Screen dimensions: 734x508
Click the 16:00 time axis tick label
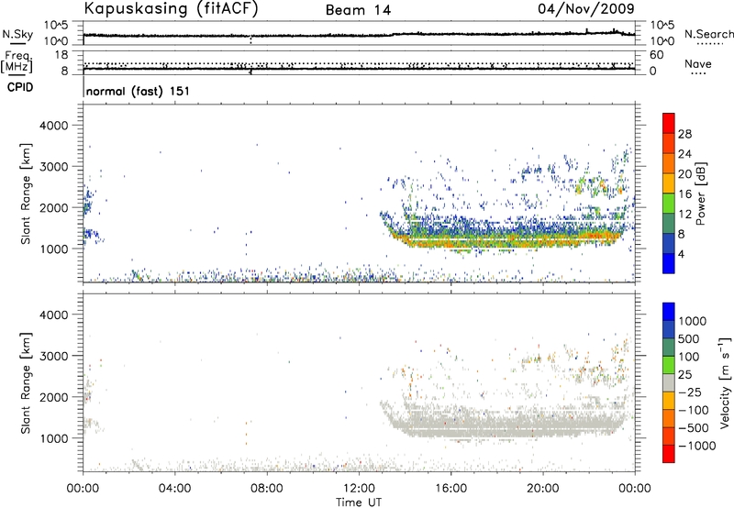(x=450, y=489)
